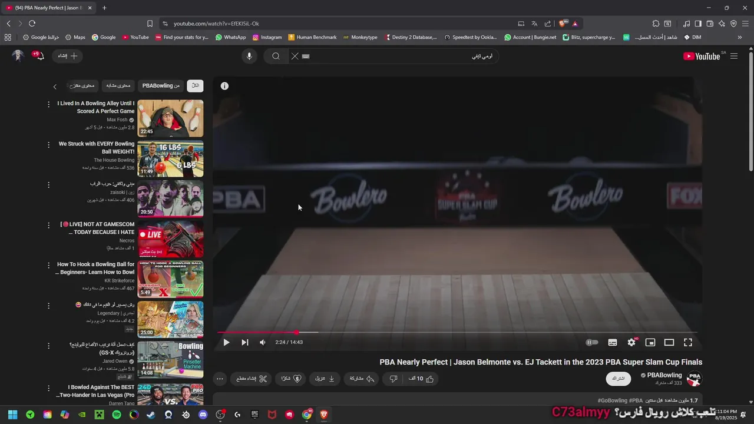754x424 pixels.
Task: Open thumbnail of Max Fosh bowling alley video
Action: coord(170,118)
